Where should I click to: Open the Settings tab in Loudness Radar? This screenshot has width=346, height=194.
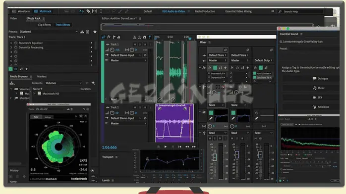click(x=48, y=117)
